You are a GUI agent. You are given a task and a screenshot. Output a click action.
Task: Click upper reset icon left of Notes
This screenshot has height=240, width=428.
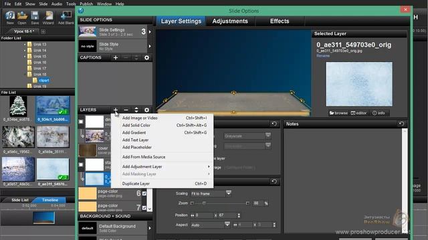point(274,124)
